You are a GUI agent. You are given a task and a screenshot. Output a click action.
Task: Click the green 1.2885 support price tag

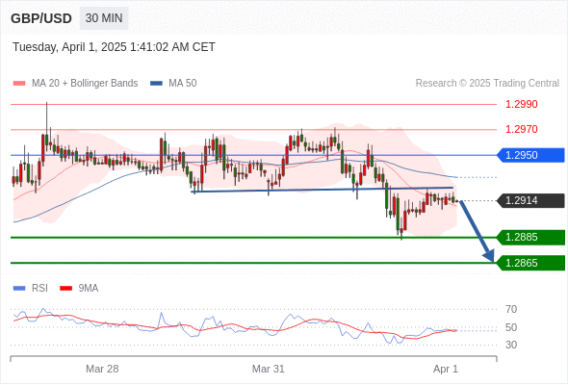coord(530,237)
